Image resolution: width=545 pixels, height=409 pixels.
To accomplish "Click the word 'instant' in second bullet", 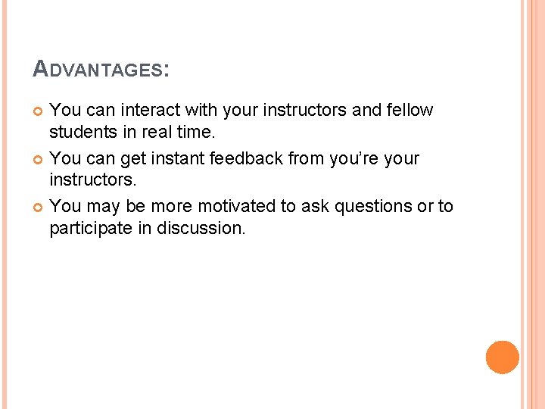I will coord(177,158).
